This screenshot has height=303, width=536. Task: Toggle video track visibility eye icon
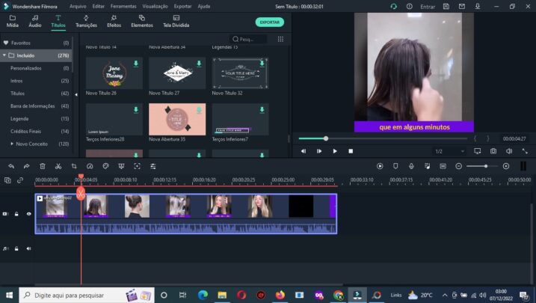click(x=29, y=214)
